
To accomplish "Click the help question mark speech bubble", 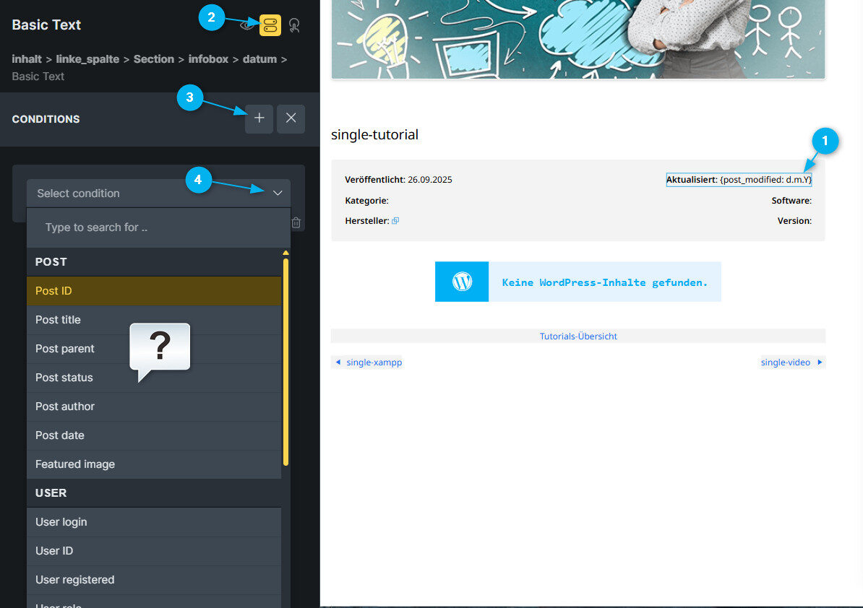I will point(160,350).
